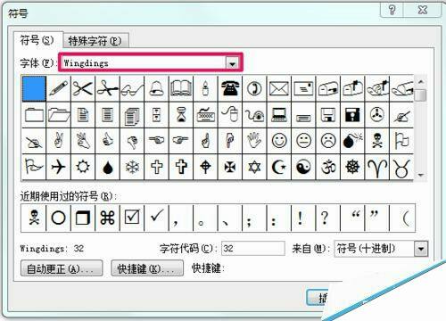446x321 pixels.
Task: Select recent exclamation mark symbol
Action: 303,218
